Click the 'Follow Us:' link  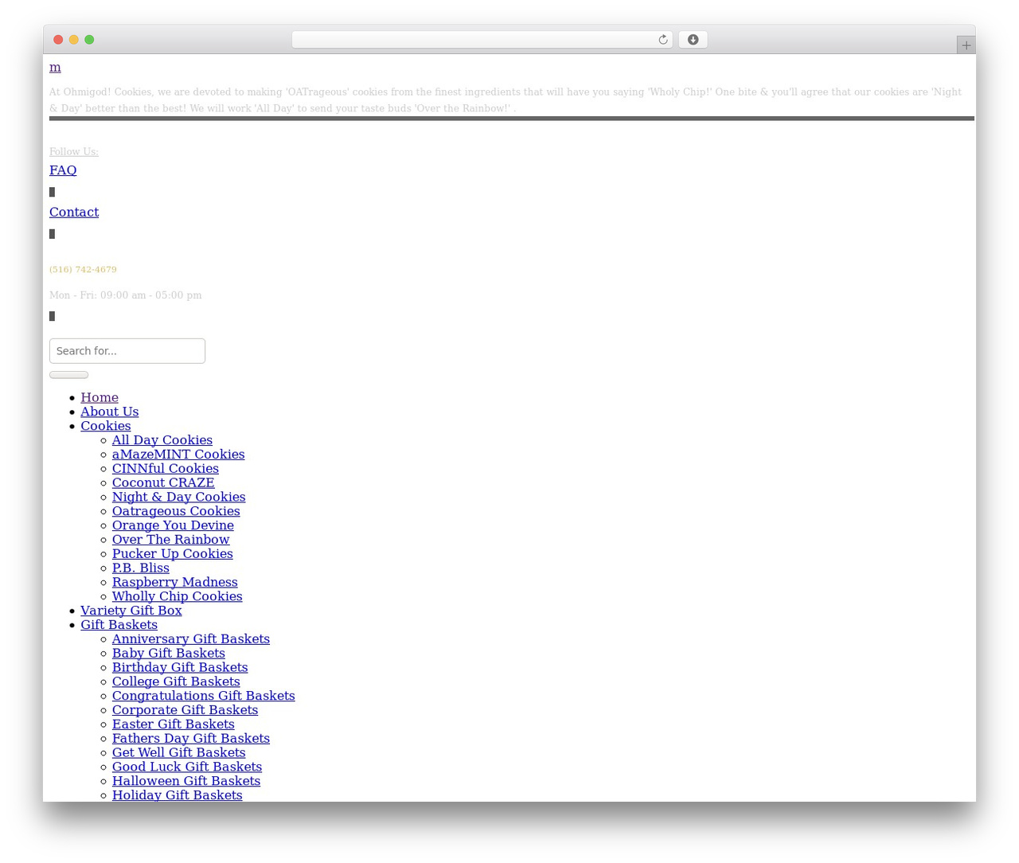pyautogui.click(x=74, y=151)
